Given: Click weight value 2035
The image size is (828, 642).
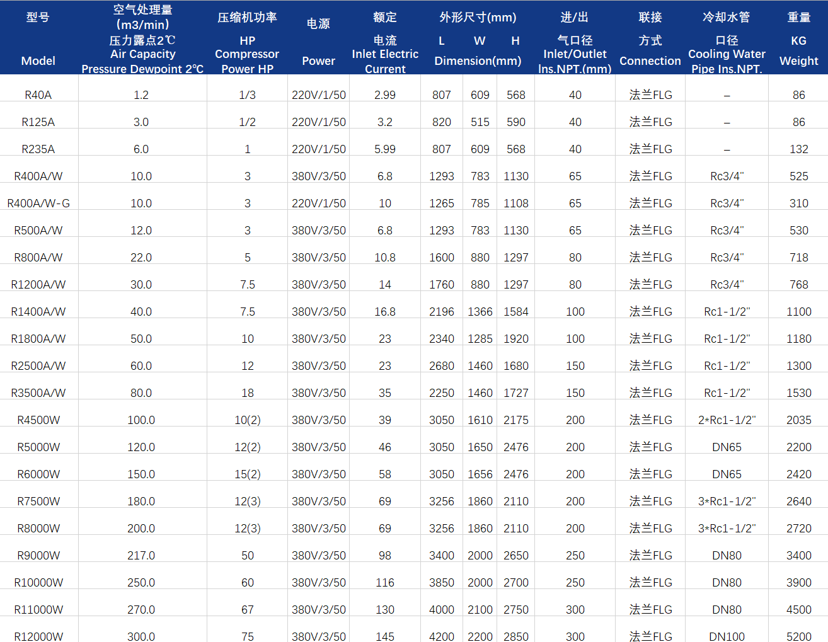Looking at the screenshot, I should [x=799, y=420].
